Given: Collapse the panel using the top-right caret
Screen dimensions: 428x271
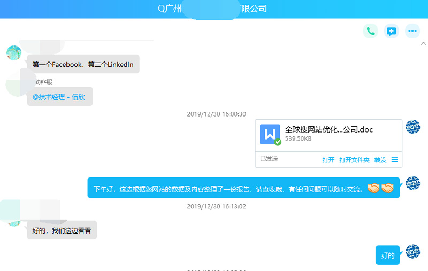Looking at the screenshot, I should [423, 43].
